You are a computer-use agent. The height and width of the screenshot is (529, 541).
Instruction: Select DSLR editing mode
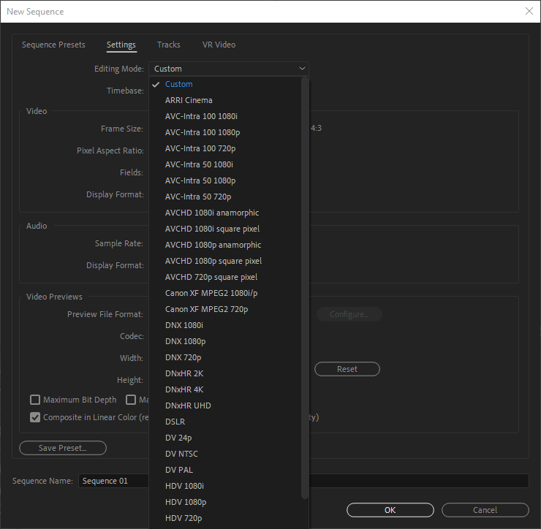pyautogui.click(x=225, y=422)
